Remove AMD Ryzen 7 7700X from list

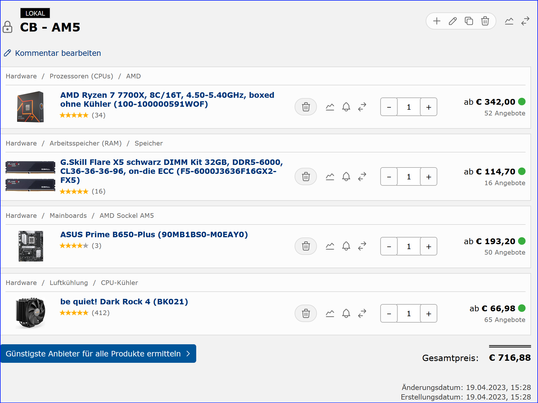point(306,107)
